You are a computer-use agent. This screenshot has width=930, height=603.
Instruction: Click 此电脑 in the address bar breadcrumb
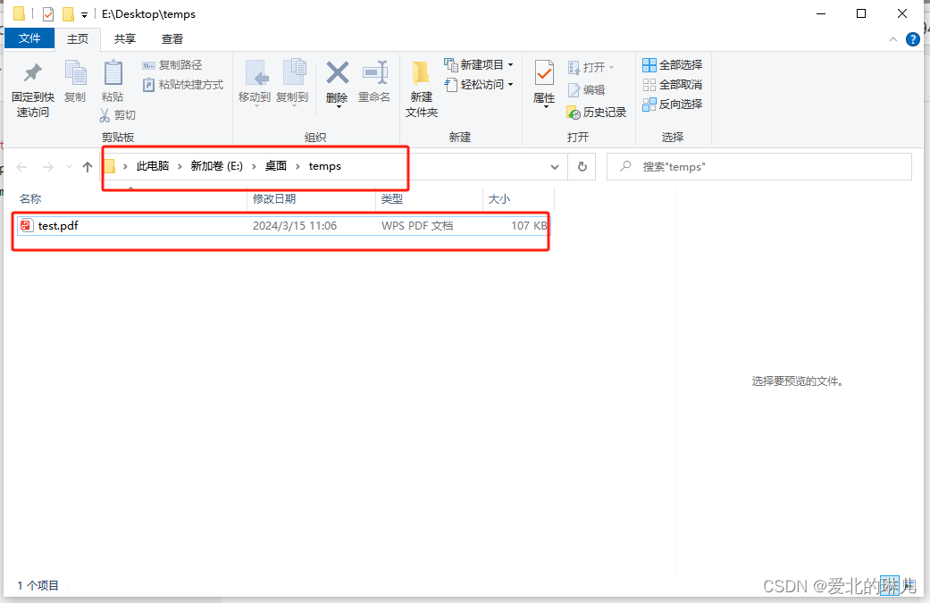pos(152,166)
